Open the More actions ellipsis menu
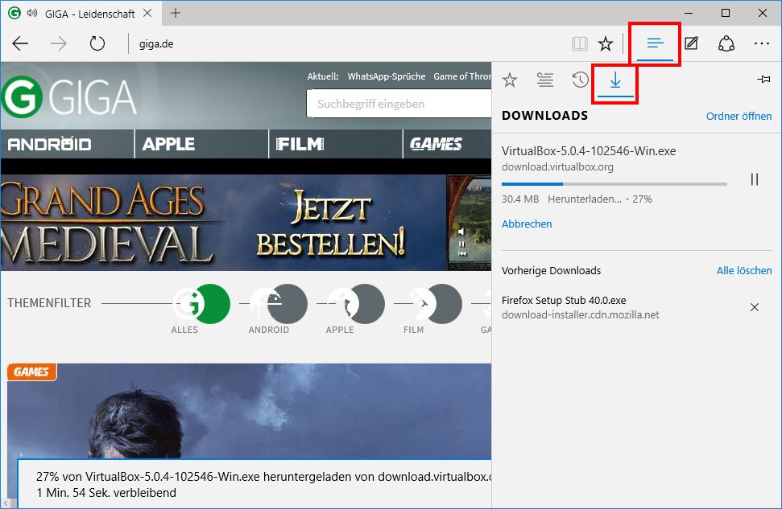The width and height of the screenshot is (782, 509). click(x=762, y=44)
